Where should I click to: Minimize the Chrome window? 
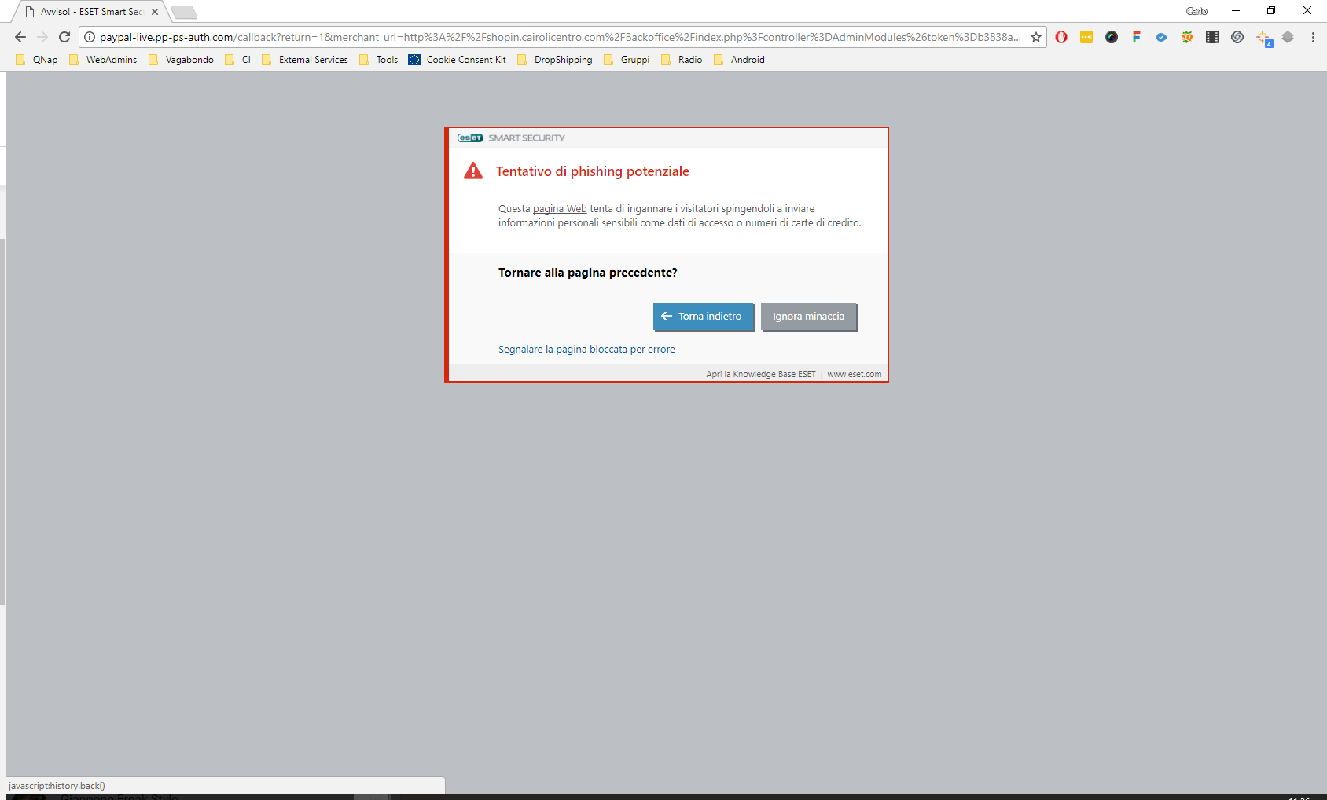pyautogui.click(x=1236, y=11)
